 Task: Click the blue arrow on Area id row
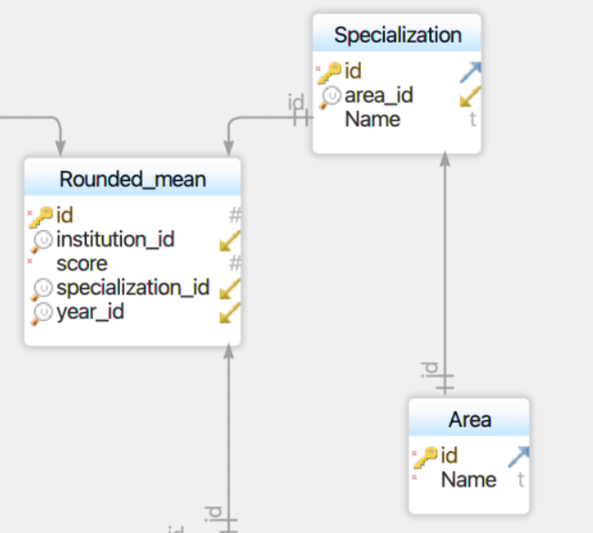(x=518, y=457)
